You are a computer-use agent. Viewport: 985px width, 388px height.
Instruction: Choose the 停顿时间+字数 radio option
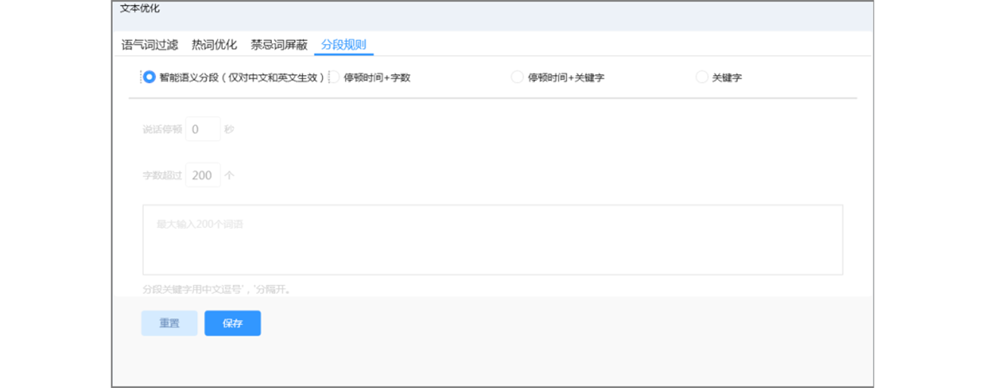[333, 77]
